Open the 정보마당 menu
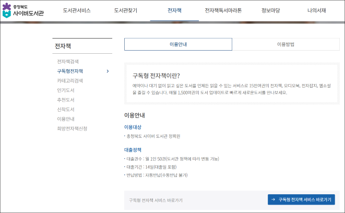The height and width of the screenshot is (213, 345). pos(271,10)
